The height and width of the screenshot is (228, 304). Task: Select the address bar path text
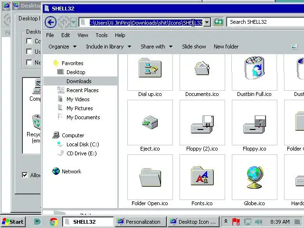[146, 23]
